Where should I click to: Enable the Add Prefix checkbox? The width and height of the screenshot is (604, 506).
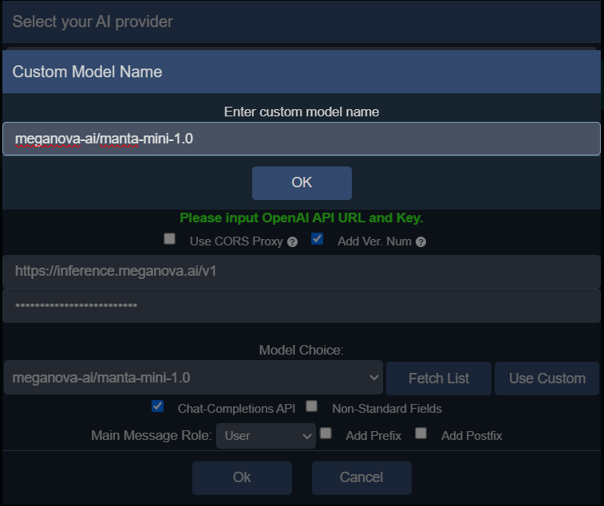[326, 433]
